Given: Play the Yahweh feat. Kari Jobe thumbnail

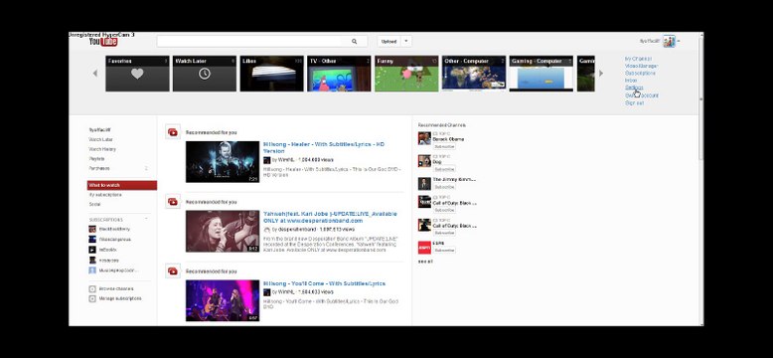Looking at the screenshot, I should tap(223, 232).
